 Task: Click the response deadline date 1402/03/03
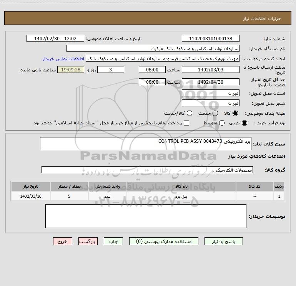[211, 69]
